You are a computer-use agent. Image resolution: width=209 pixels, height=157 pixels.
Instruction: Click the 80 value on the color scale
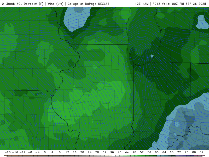click(x=194, y=152)
